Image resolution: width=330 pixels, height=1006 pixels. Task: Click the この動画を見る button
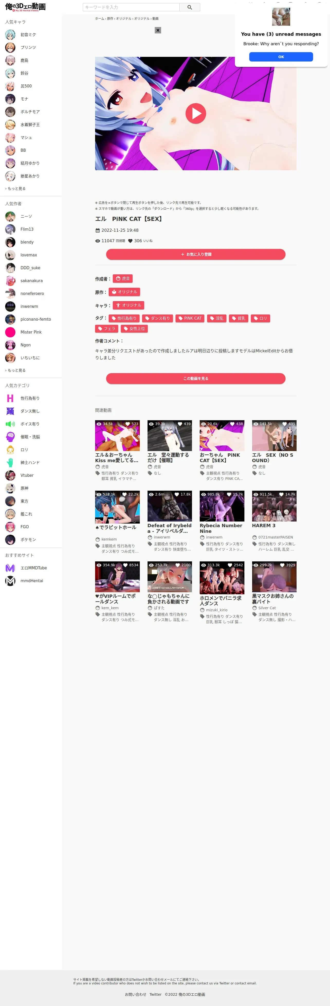196,379
